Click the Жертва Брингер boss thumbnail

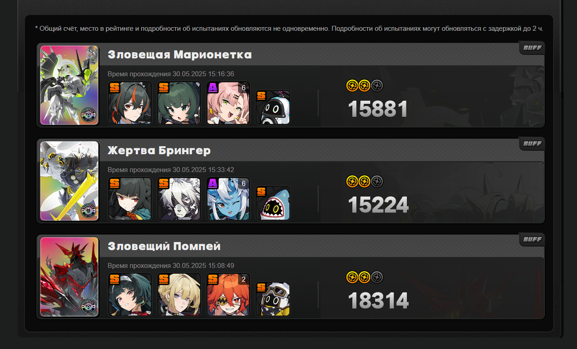[69, 181]
